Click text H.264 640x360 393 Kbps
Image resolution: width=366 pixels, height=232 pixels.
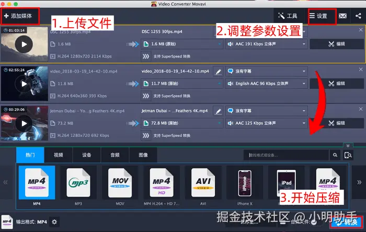point(82,96)
